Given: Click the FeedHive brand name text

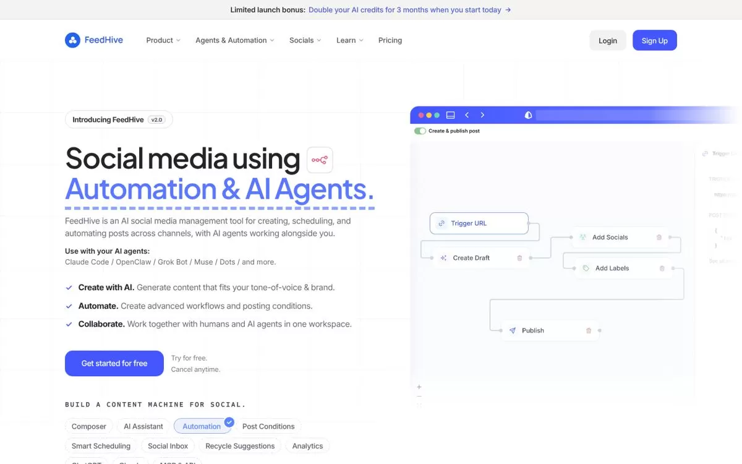Looking at the screenshot, I should coord(104,40).
